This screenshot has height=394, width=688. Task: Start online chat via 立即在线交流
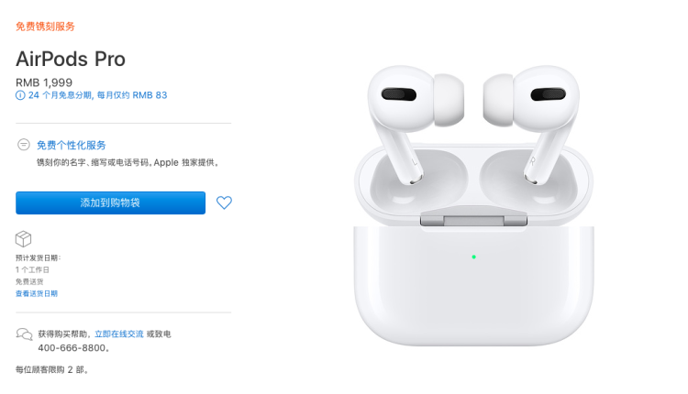[119, 334]
